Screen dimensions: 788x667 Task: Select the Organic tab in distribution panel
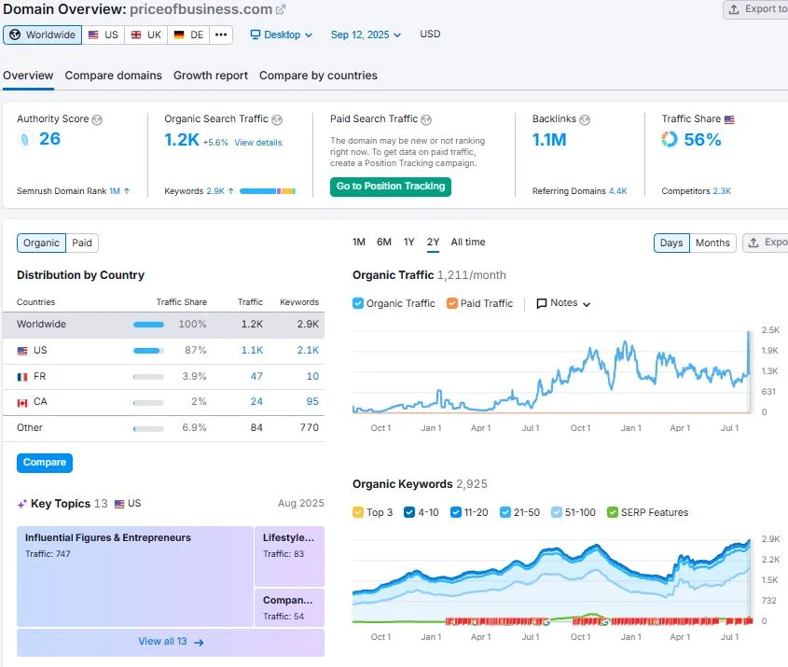coord(41,243)
